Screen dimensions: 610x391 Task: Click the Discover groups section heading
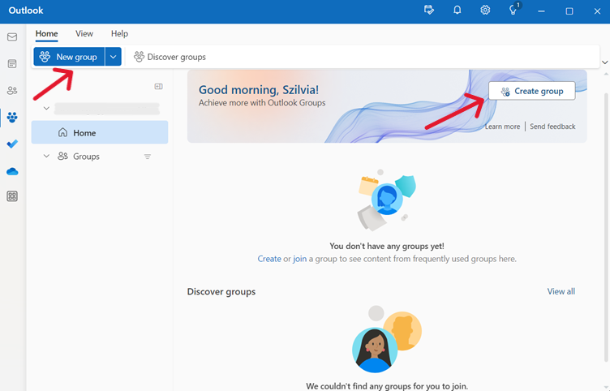click(x=221, y=291)
